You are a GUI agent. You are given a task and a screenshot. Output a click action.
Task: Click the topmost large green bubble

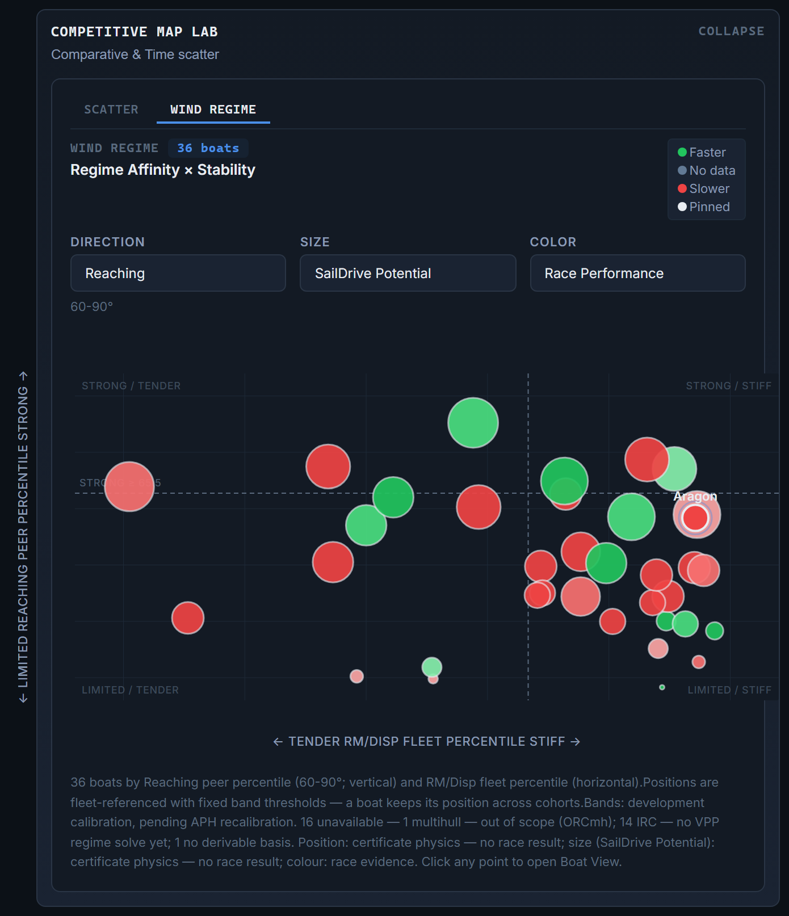473,423
